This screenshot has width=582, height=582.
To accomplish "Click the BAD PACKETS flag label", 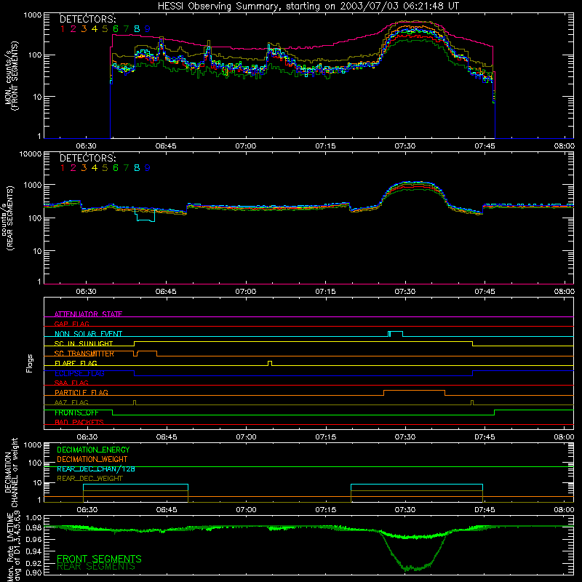I will pos(79,422).
